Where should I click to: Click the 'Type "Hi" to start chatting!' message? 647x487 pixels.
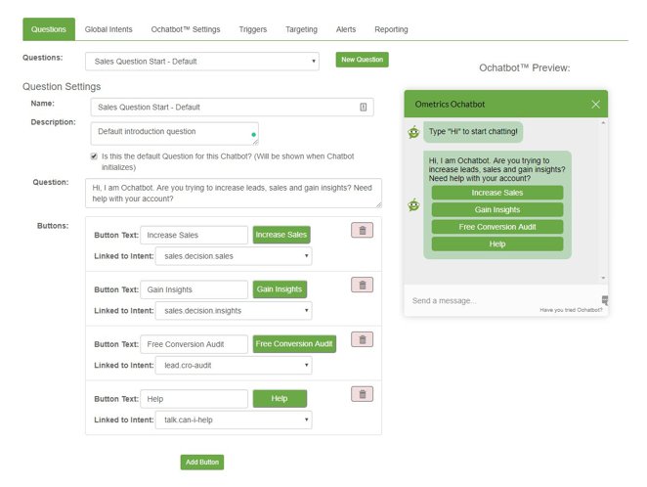click(x=473, y=132)
